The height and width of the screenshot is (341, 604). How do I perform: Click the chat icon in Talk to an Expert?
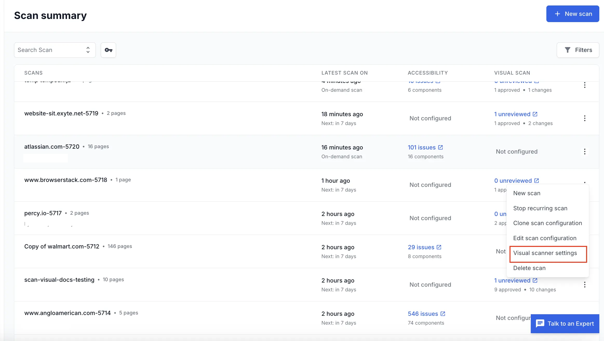(540, 324)
